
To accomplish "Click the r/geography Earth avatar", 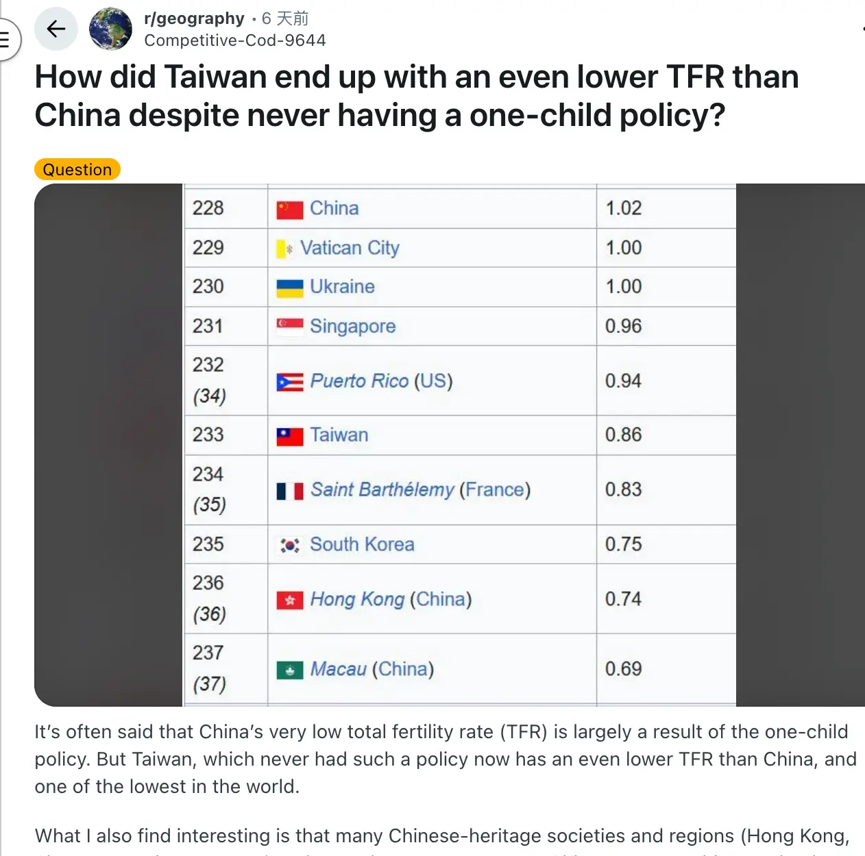I will [110, 29].
